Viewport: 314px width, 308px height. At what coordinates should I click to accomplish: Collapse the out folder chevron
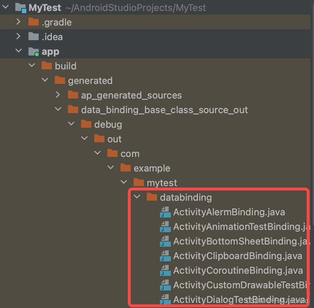(84, 138)
